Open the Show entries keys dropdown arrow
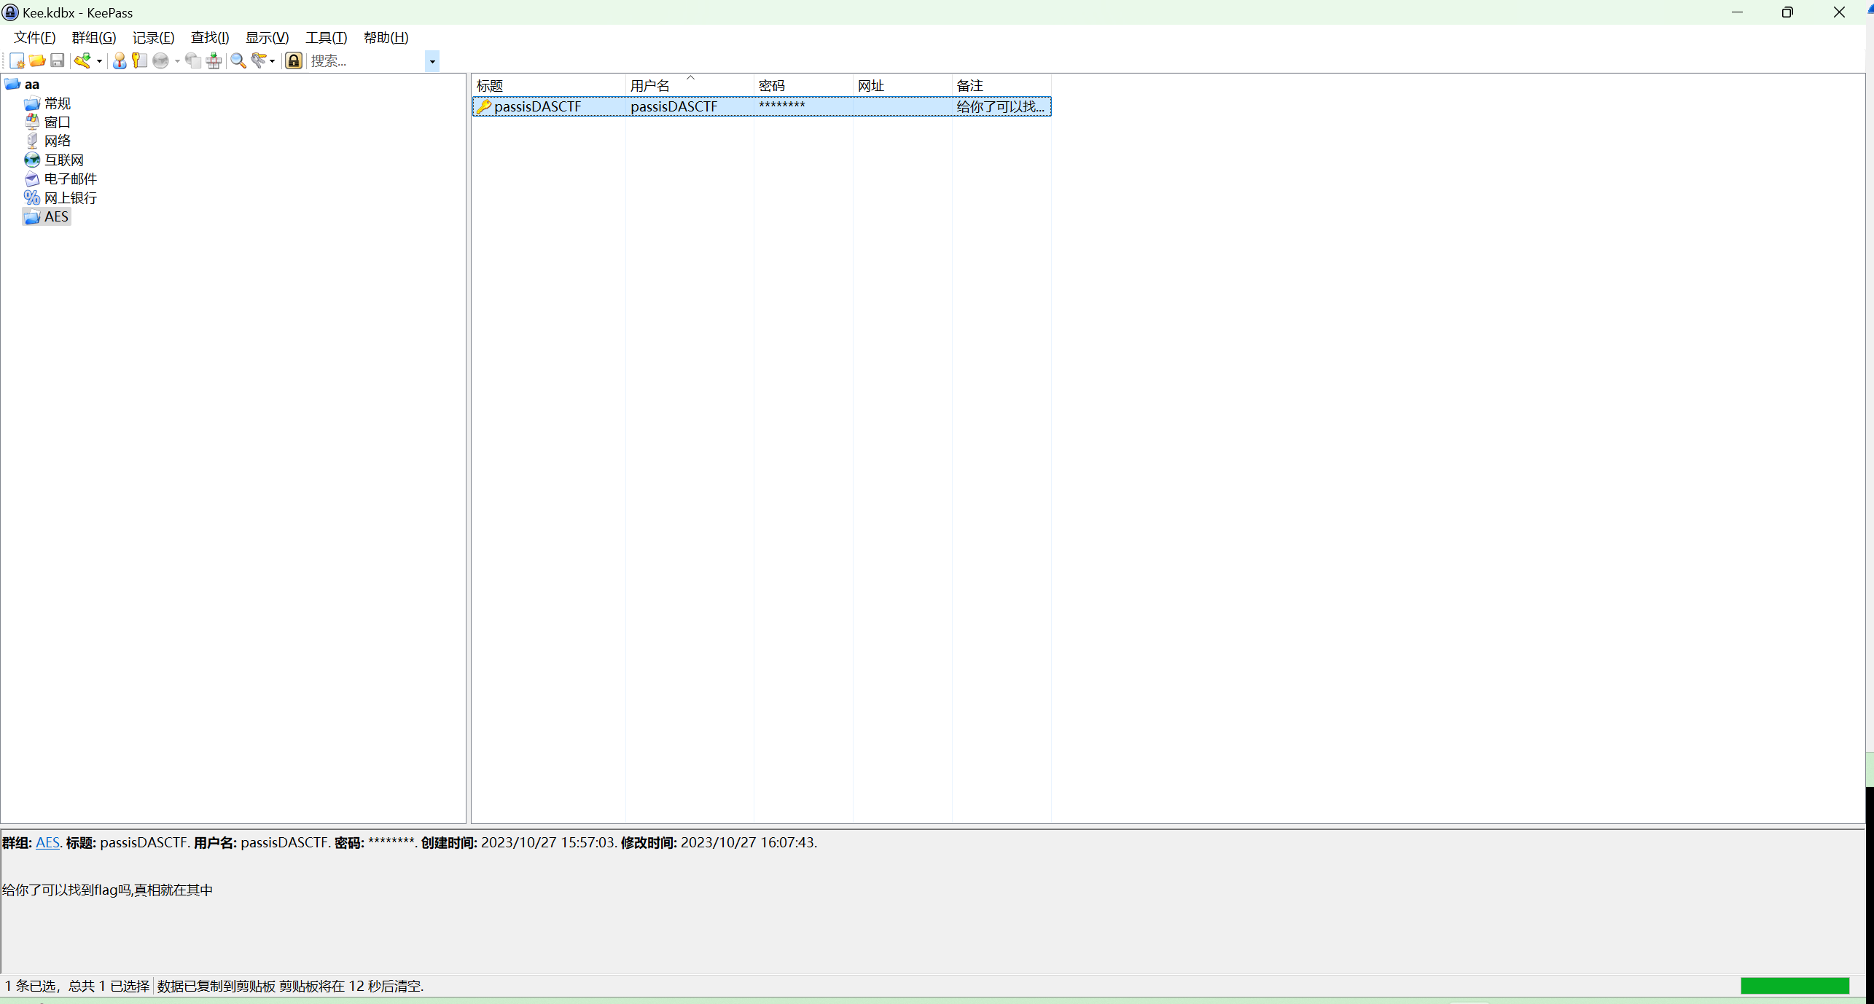Screen dimensions: 1874x1004 [x=273, y=61]
